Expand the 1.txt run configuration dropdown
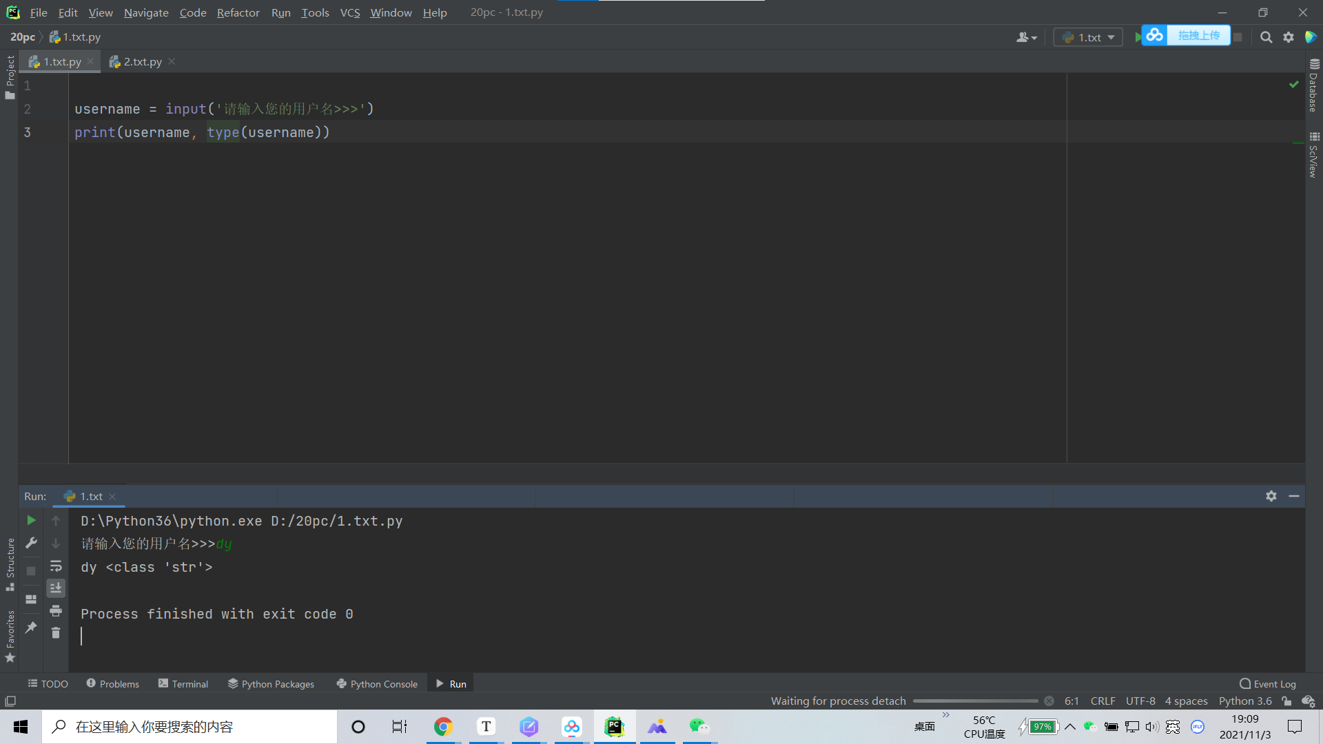Viewport: 1323px width, 744px height. [1089, 37]
